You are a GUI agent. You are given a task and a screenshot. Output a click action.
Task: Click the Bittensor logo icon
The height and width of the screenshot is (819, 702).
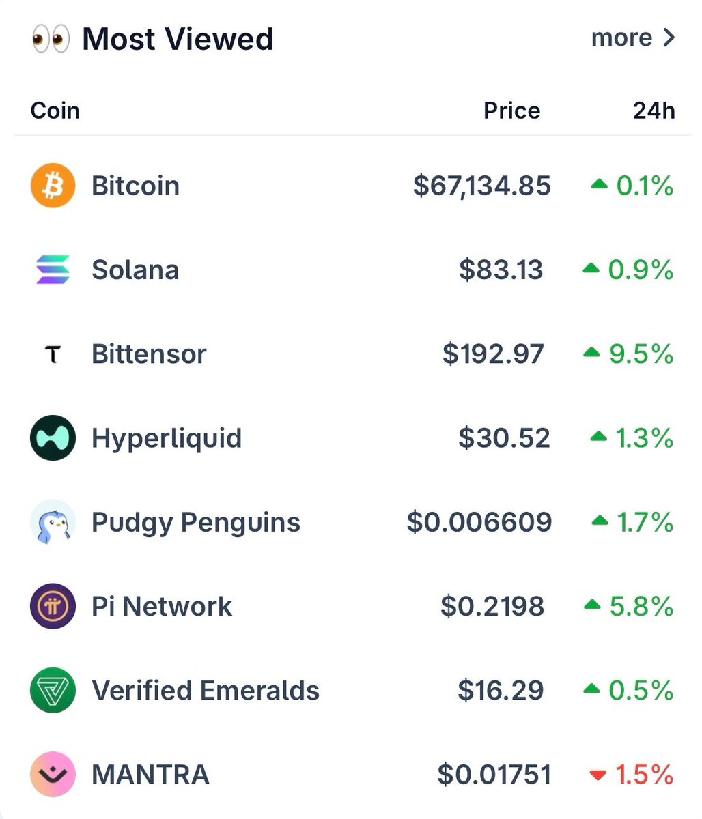click(53, 354)
